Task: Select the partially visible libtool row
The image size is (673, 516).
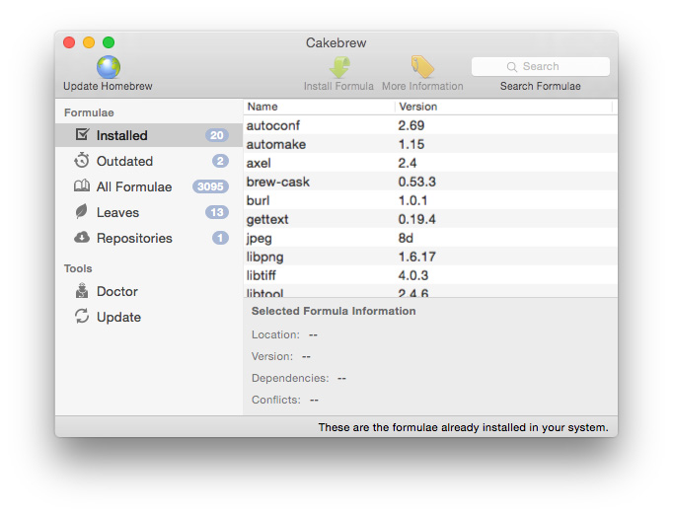Action: coord(430,291)
